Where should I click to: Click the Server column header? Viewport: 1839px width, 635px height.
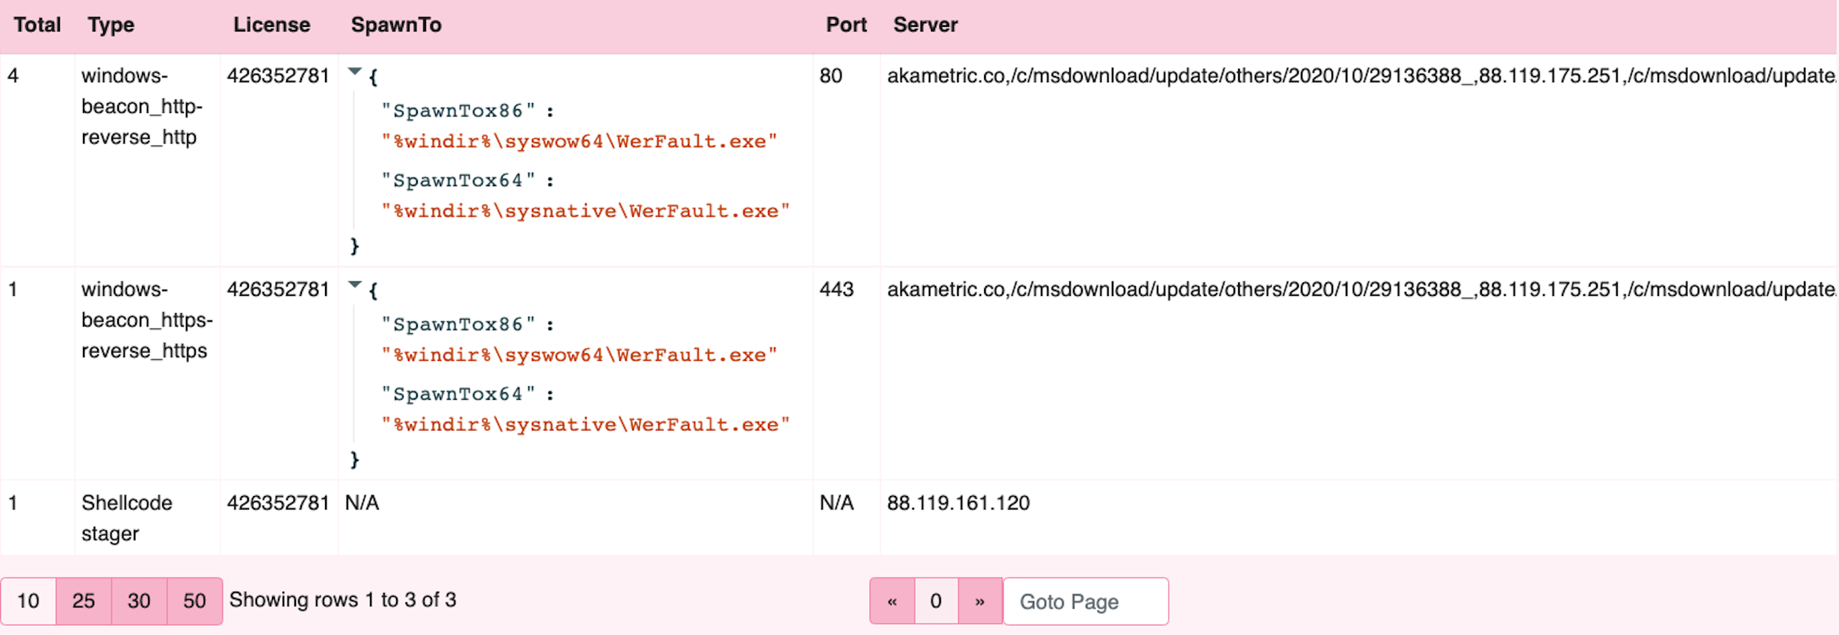pos(925,25)
